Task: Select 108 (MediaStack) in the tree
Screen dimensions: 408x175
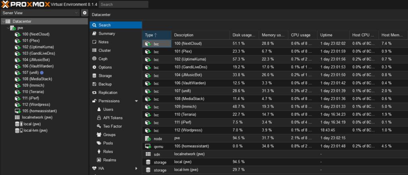Action: (x=37, y=79)
